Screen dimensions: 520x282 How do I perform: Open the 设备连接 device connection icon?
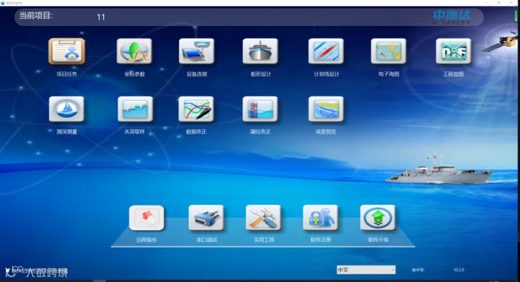(x=196, y=51)
